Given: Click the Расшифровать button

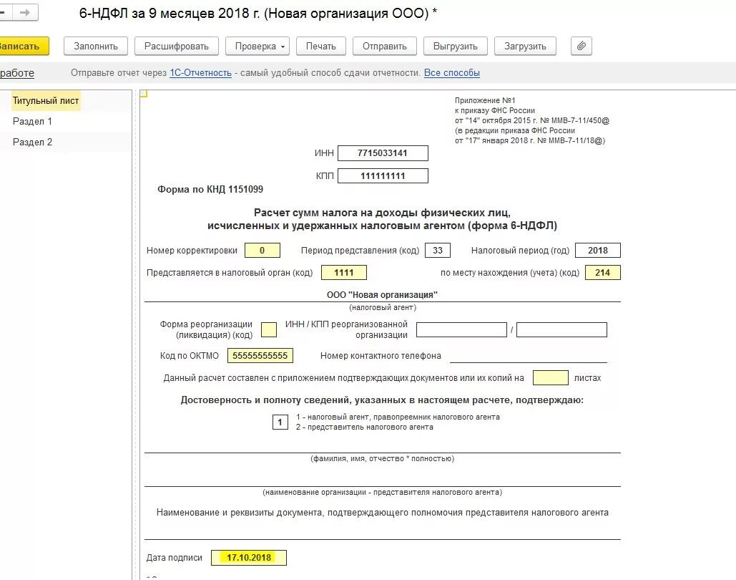Looking at the screenshot, I should (x=177, y=46).
